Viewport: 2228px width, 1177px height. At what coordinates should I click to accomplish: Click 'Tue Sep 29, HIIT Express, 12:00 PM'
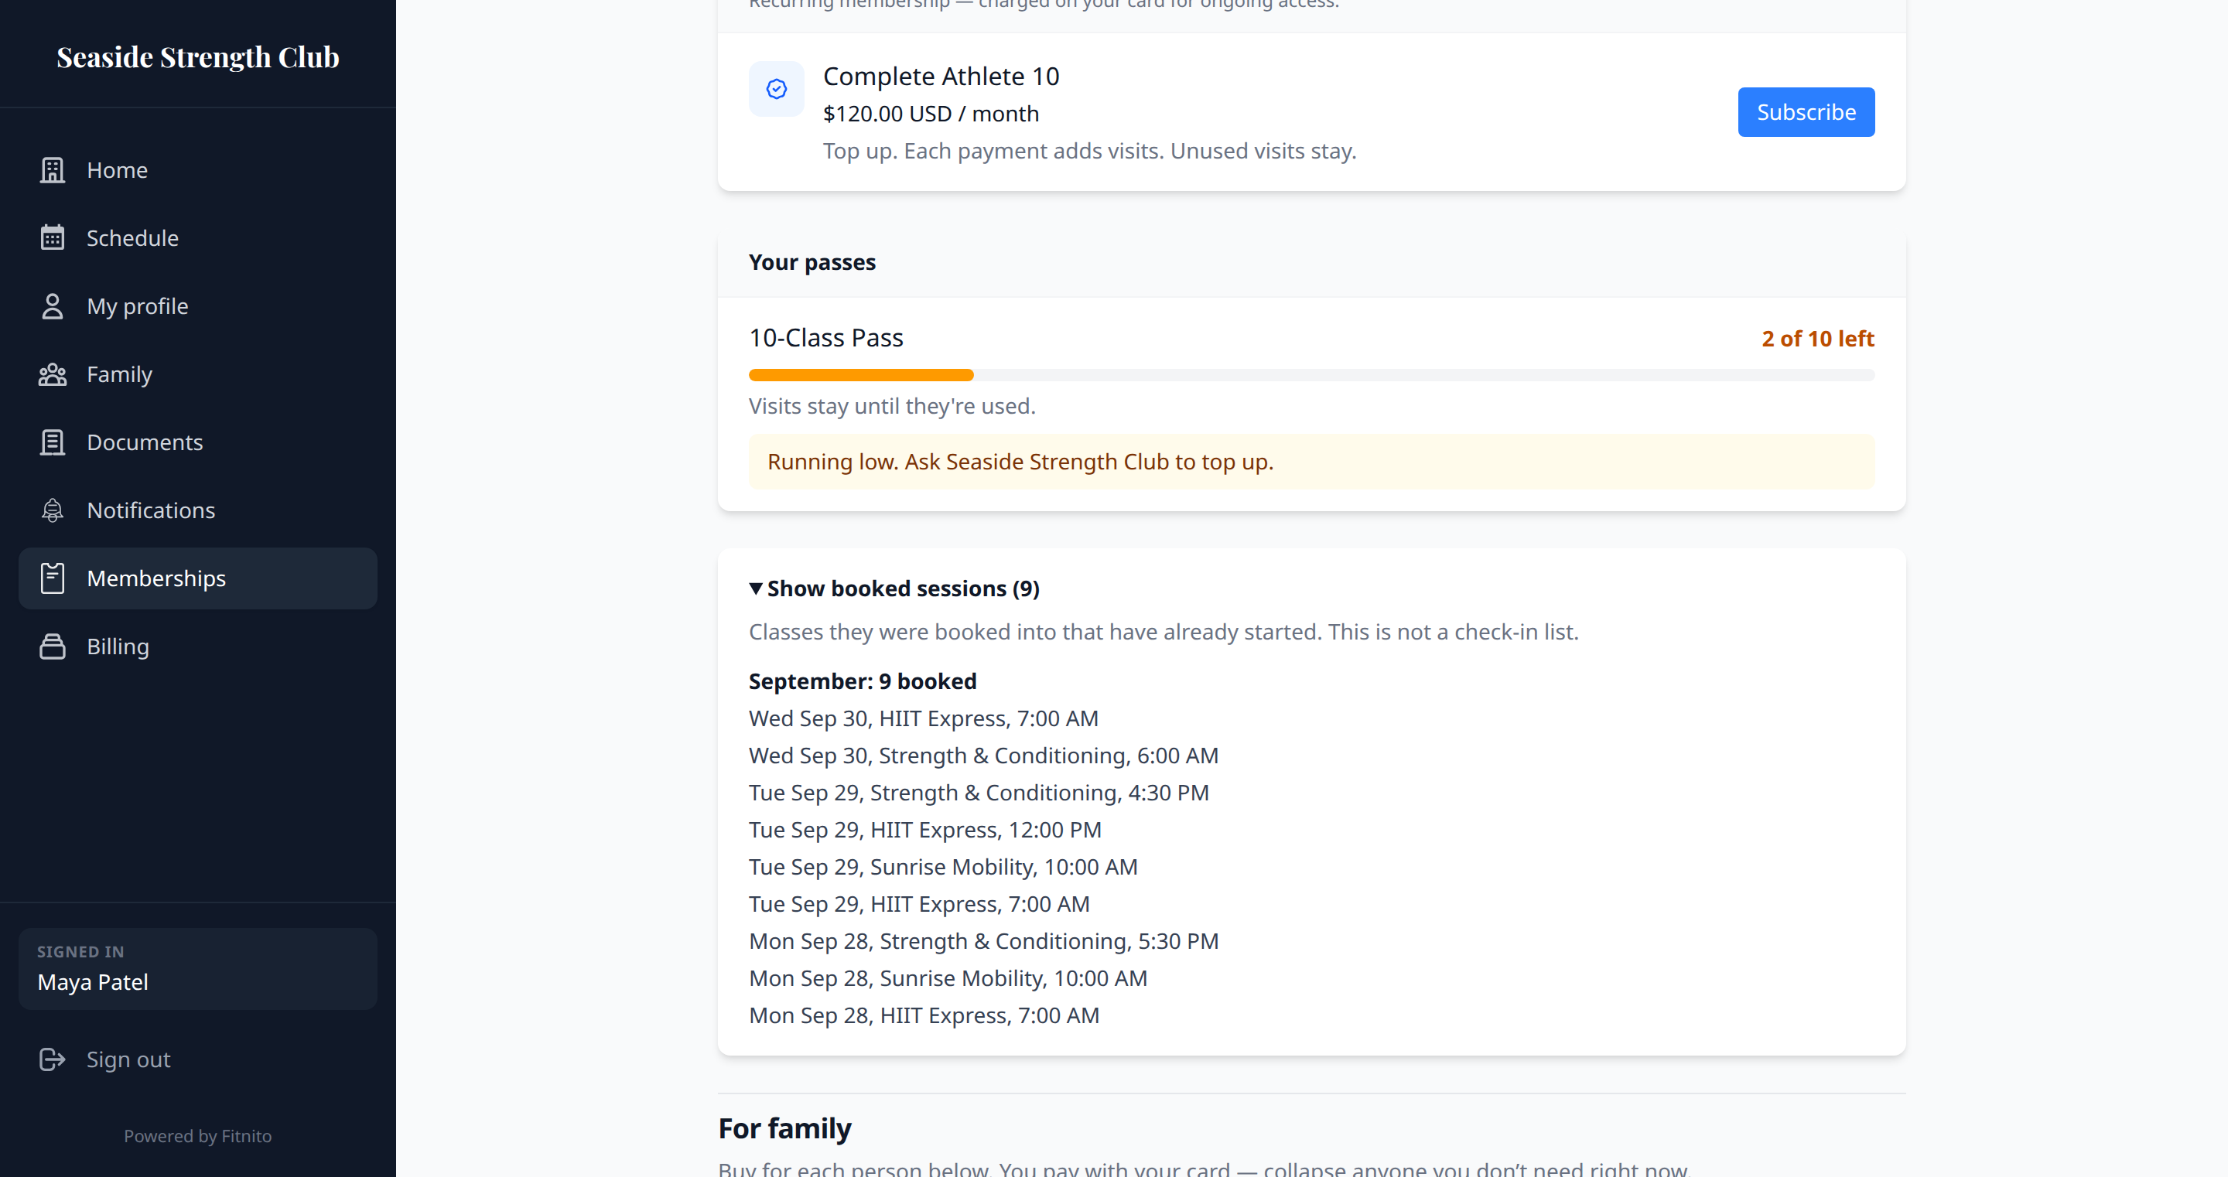[x=925, y=831]
